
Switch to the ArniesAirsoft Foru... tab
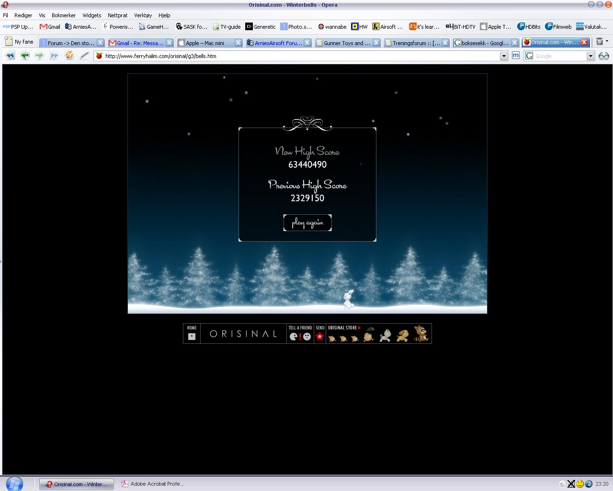tap(278, 43)
